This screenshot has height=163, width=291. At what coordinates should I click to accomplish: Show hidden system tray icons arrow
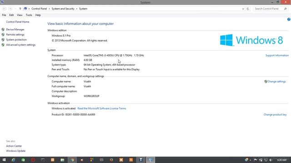pyautogui.click(x=251, y=160)
